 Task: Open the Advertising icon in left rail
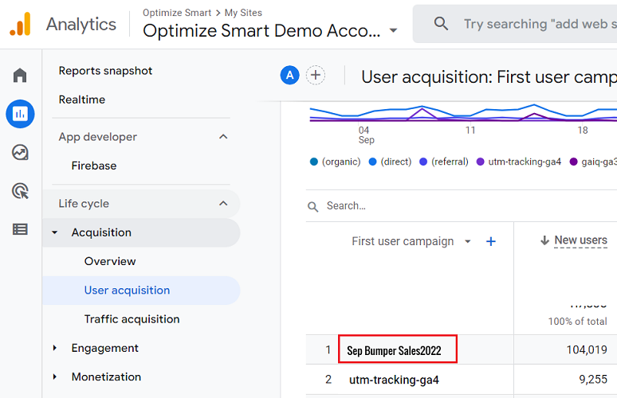pos(20,191)
